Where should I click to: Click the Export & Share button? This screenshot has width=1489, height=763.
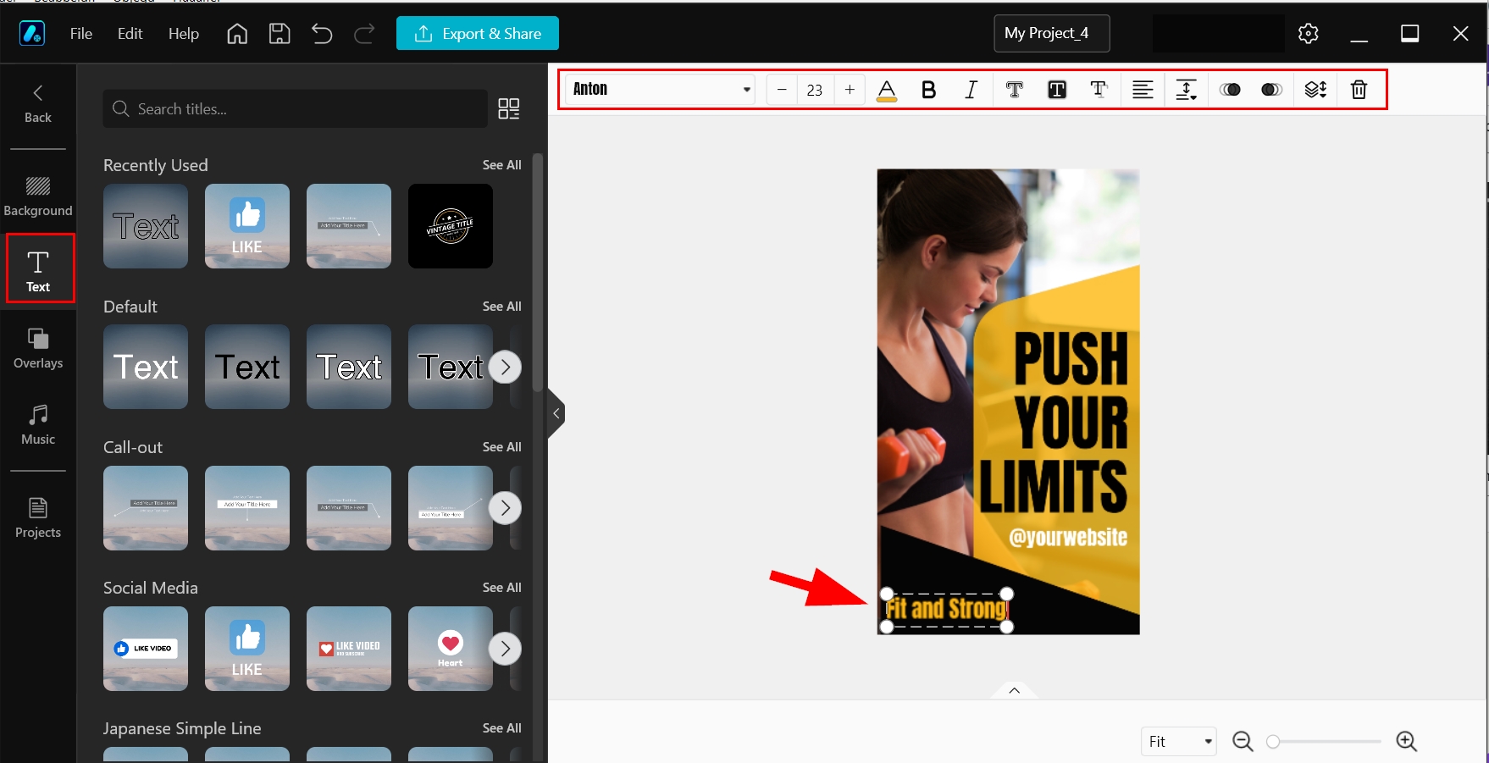(x=477, y=34)
